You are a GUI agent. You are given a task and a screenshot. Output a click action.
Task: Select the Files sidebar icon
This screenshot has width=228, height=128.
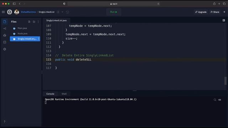pos(5,22)
